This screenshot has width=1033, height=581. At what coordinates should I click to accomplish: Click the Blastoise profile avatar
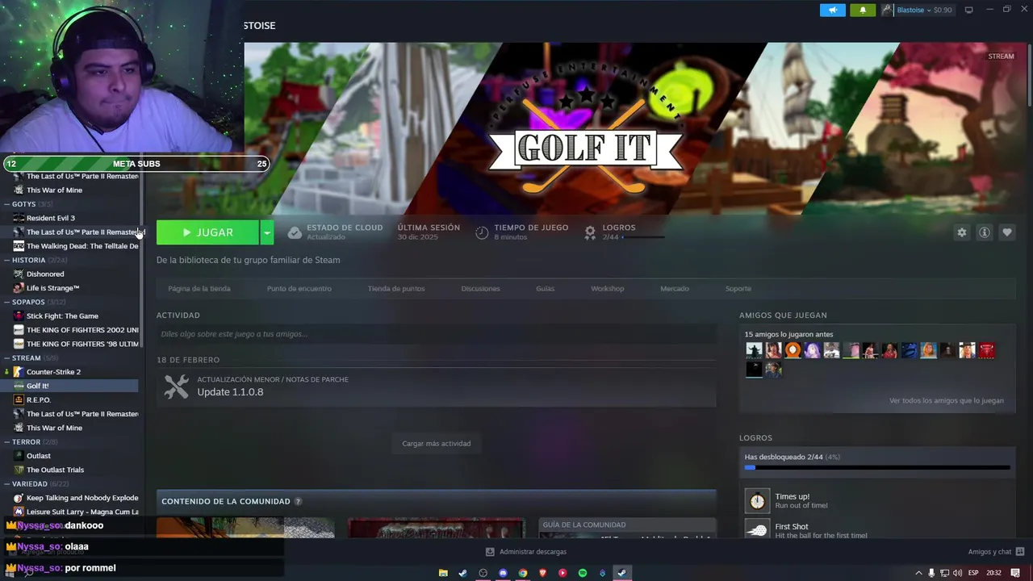(888, 10)
